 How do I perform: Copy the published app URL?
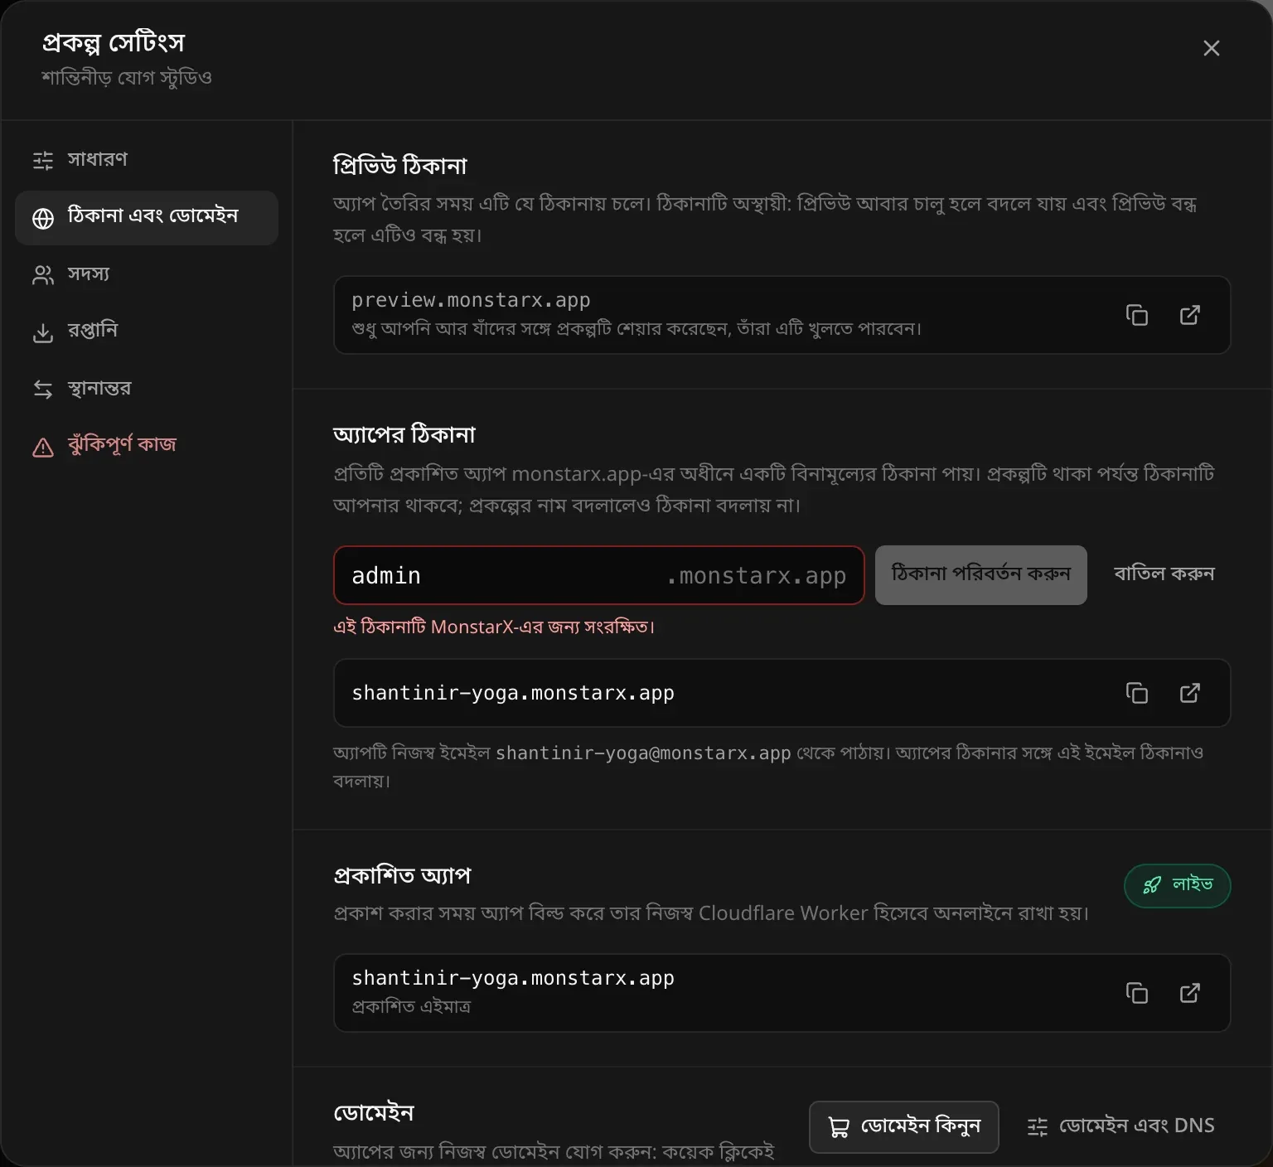tap(1137, 993)
